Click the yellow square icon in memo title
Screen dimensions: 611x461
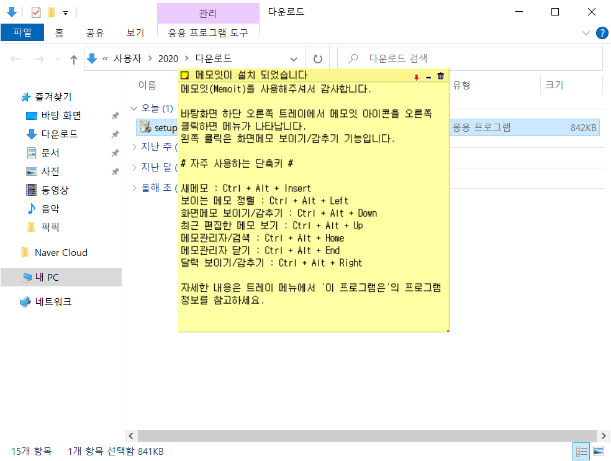tap(184, 76)
